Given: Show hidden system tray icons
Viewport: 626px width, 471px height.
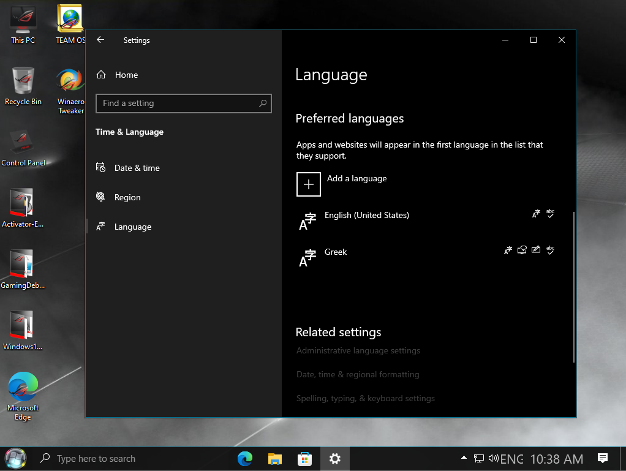Looking at the screenshot, I should 464,458.
